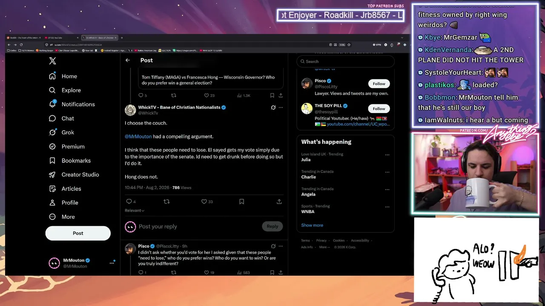
Task: Open more options on WhickTV post
Action: [281, 108]
